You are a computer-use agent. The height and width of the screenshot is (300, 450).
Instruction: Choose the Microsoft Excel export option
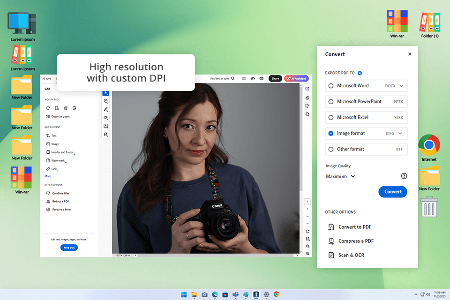[x=352, y=118]
